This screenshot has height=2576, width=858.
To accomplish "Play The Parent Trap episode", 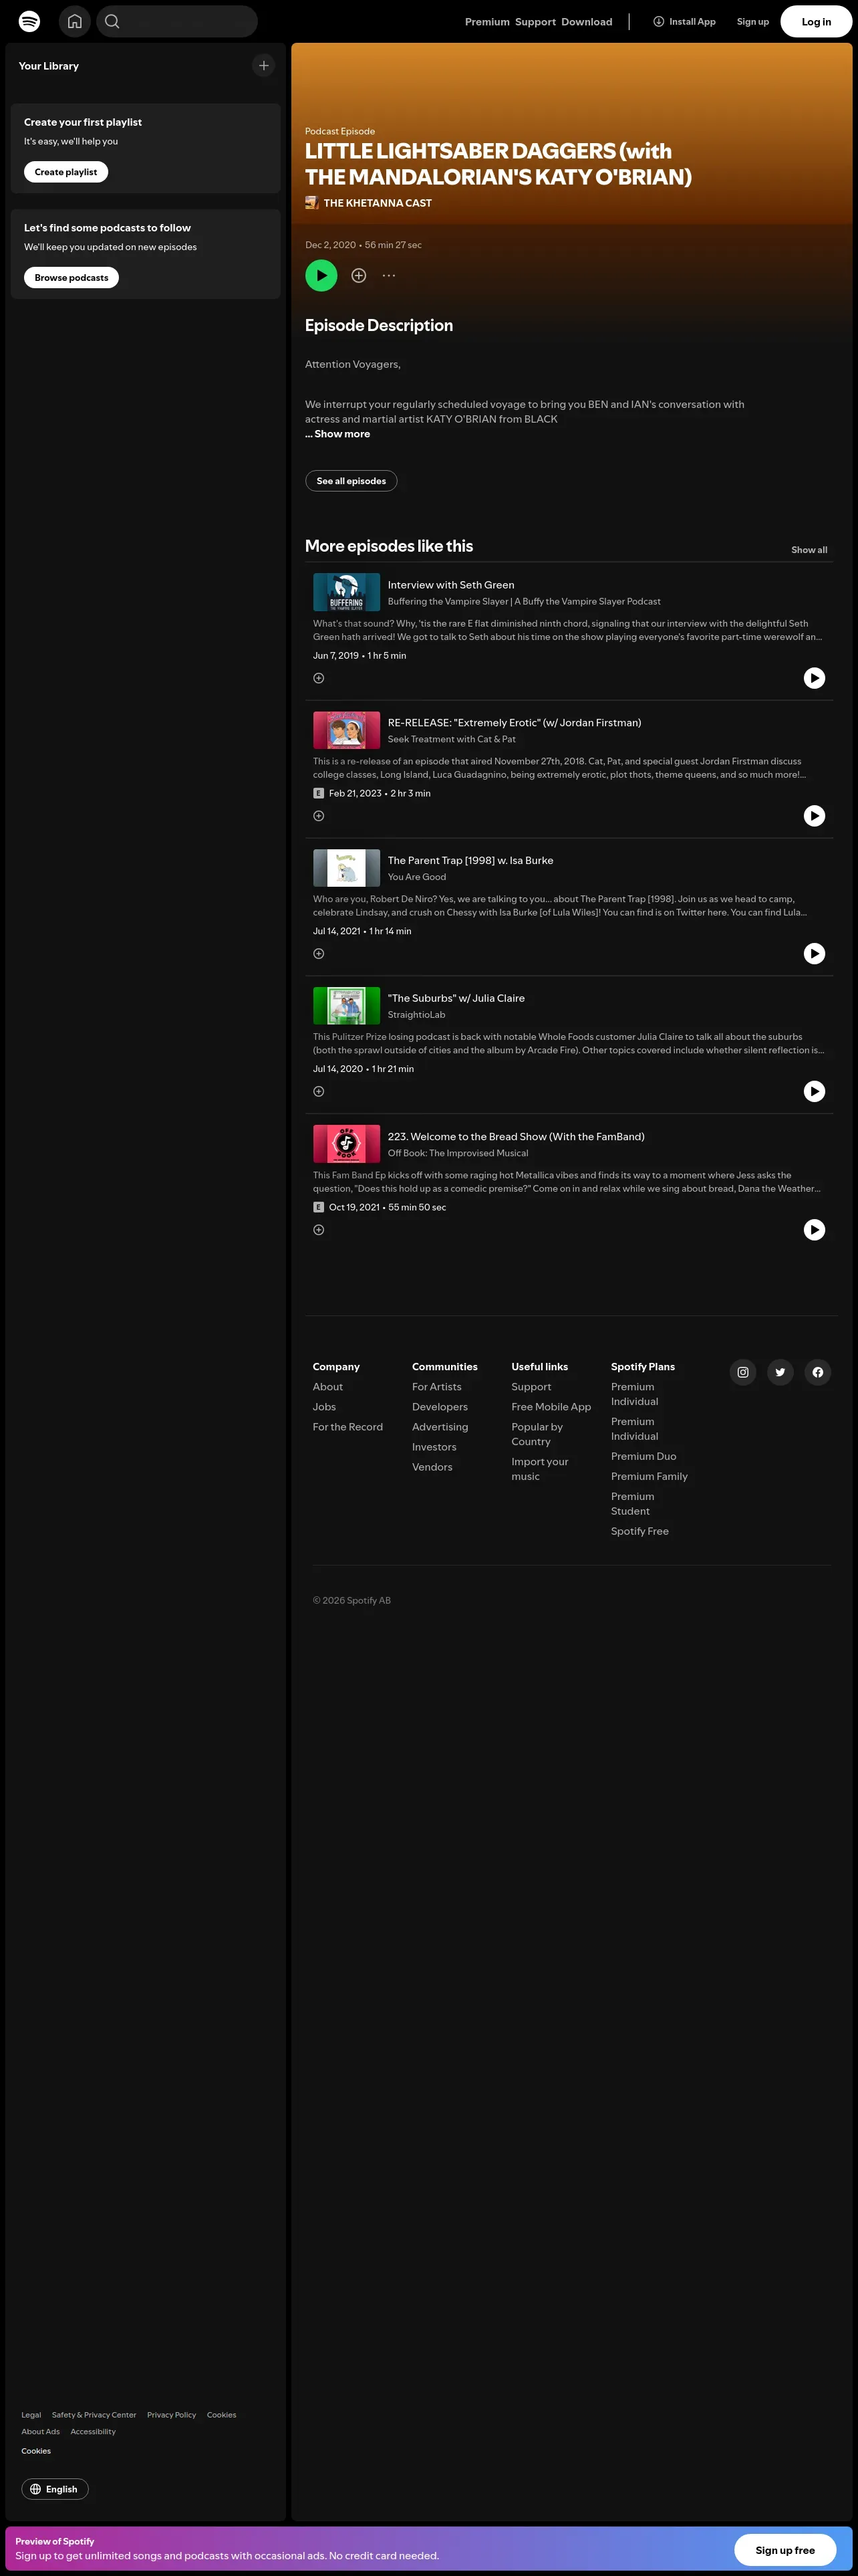I will point(814,954).
